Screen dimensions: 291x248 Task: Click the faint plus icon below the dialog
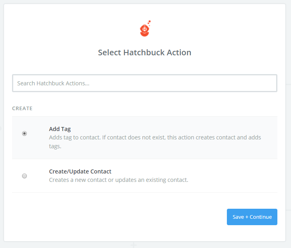click(133, 245)
